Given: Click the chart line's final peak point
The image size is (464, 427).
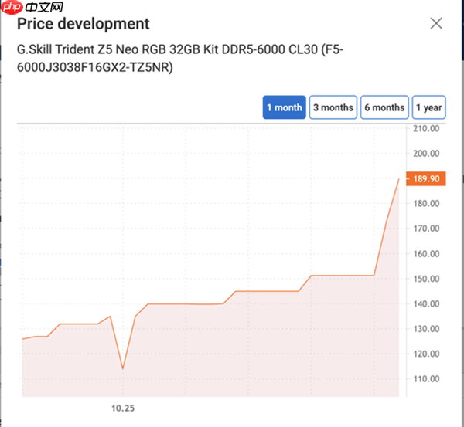Looking at the screenshot, I should [x=399, y=178].
